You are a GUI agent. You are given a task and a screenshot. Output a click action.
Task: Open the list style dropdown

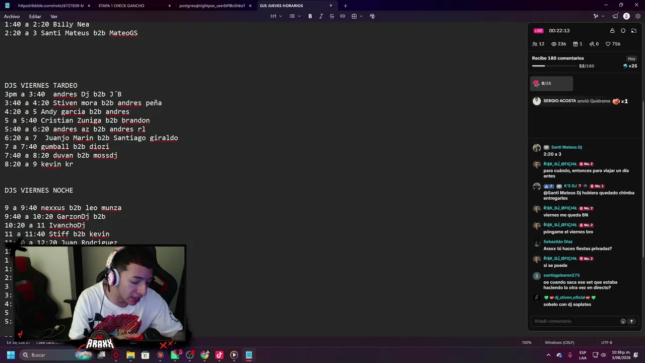coord(295,16)
